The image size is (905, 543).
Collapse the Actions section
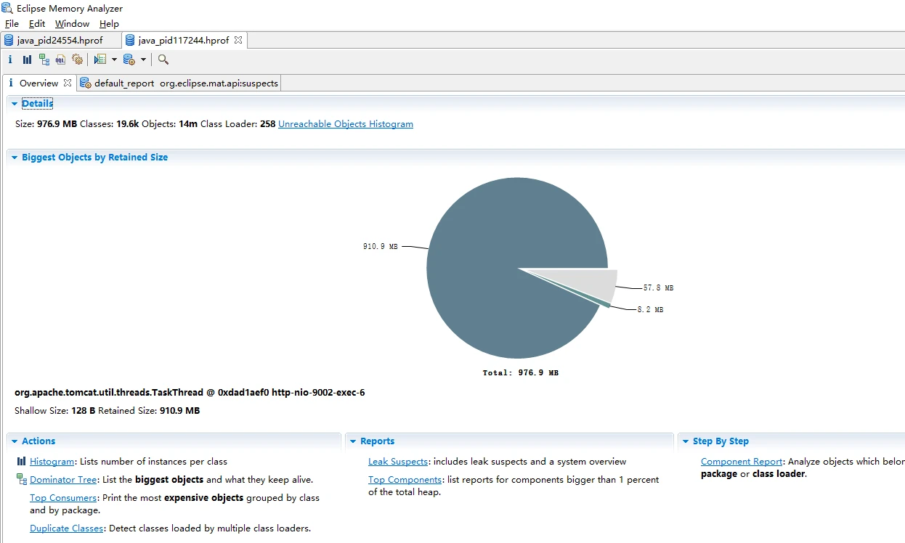click(x=15, y=441)
